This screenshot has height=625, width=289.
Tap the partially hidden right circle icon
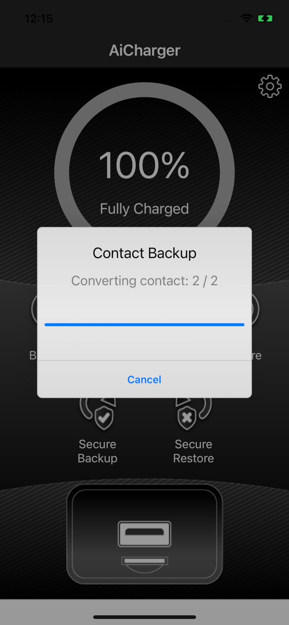(255, 309)
